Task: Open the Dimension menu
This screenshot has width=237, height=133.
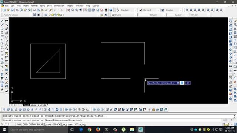Action: pos(59,6)
